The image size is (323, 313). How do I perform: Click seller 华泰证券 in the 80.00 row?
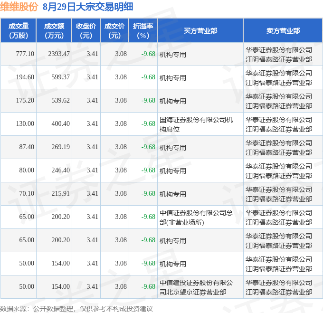coord(279,171)
